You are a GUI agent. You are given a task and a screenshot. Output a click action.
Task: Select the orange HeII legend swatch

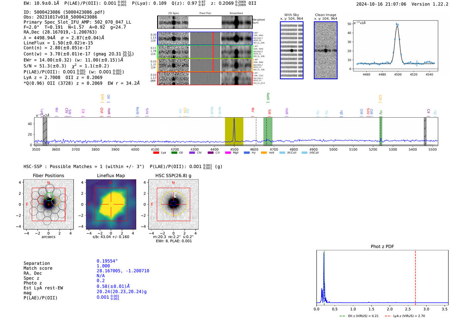click(x=264, y=153)
